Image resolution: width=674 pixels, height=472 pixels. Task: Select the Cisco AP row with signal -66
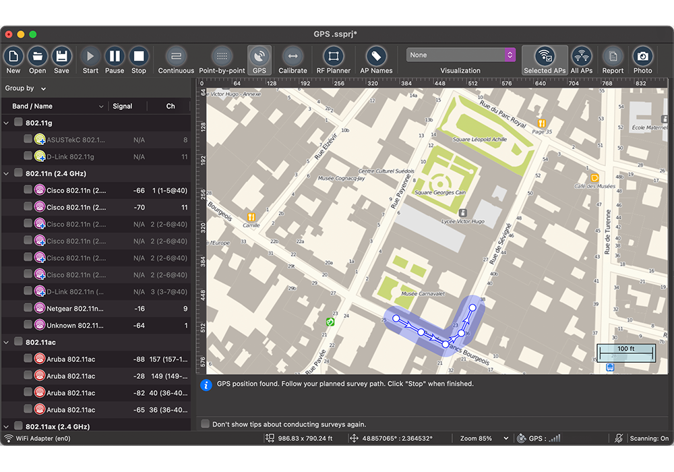[96, 190]
